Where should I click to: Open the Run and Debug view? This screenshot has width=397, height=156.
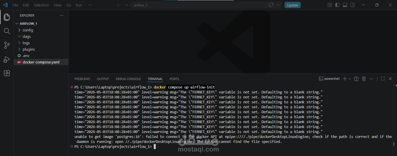(x=7, y=59)
